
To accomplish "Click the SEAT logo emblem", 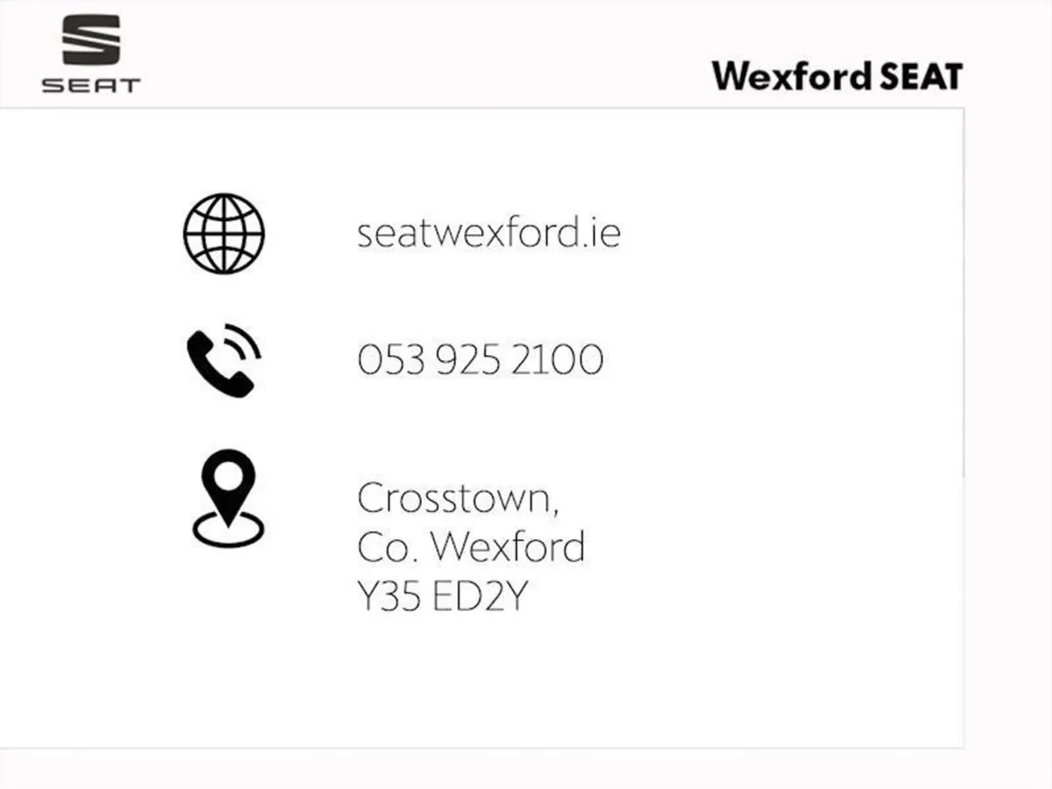I will (91, 39).
